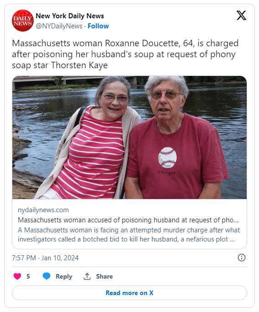Open the nydailynews.com domain link
This screenshot has width=259, height=312.
(x=43, y=210)
